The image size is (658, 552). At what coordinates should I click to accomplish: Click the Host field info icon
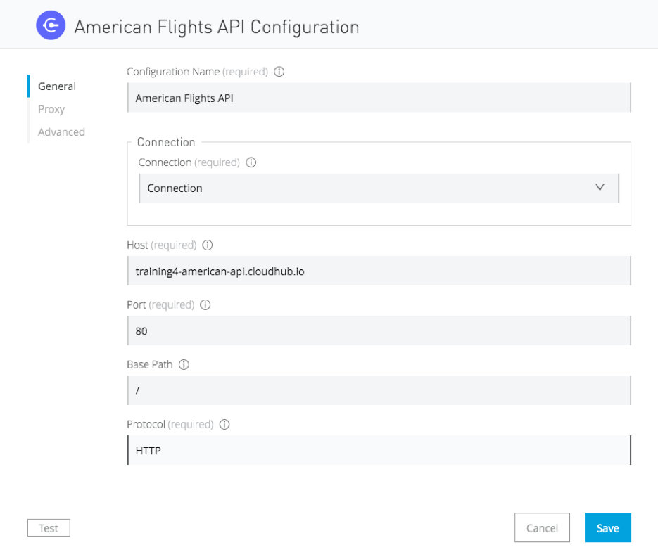tap(208, 245)
